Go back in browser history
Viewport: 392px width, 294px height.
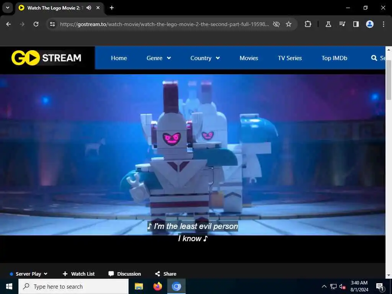pyautogui.click(x=8, y=24)
